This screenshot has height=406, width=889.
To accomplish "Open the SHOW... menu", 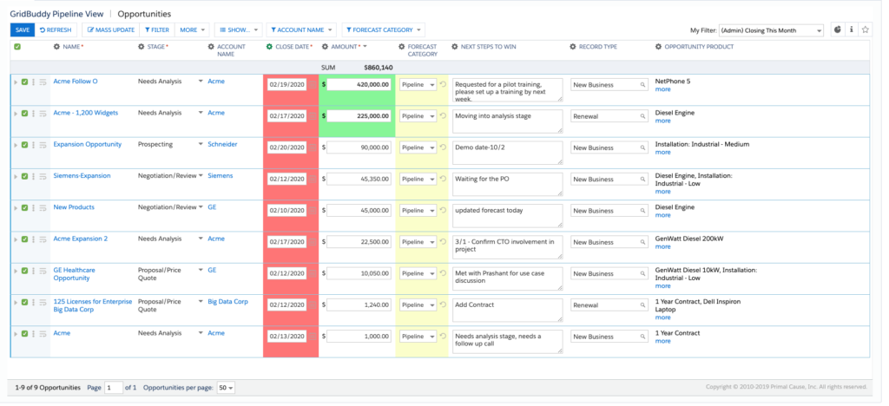I will coord(238,30).
